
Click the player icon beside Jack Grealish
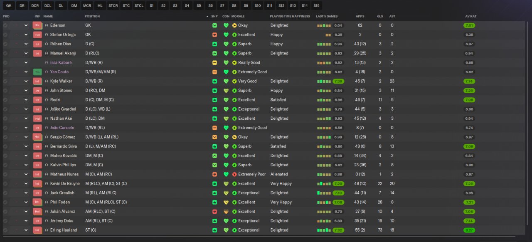coord(47,193)
